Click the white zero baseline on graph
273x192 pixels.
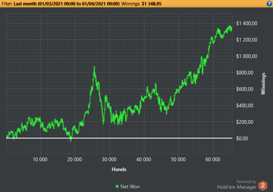point(119,138)
